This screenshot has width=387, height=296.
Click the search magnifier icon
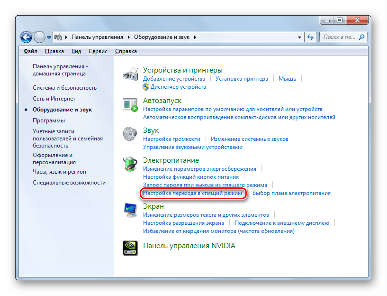pos(361,37)
